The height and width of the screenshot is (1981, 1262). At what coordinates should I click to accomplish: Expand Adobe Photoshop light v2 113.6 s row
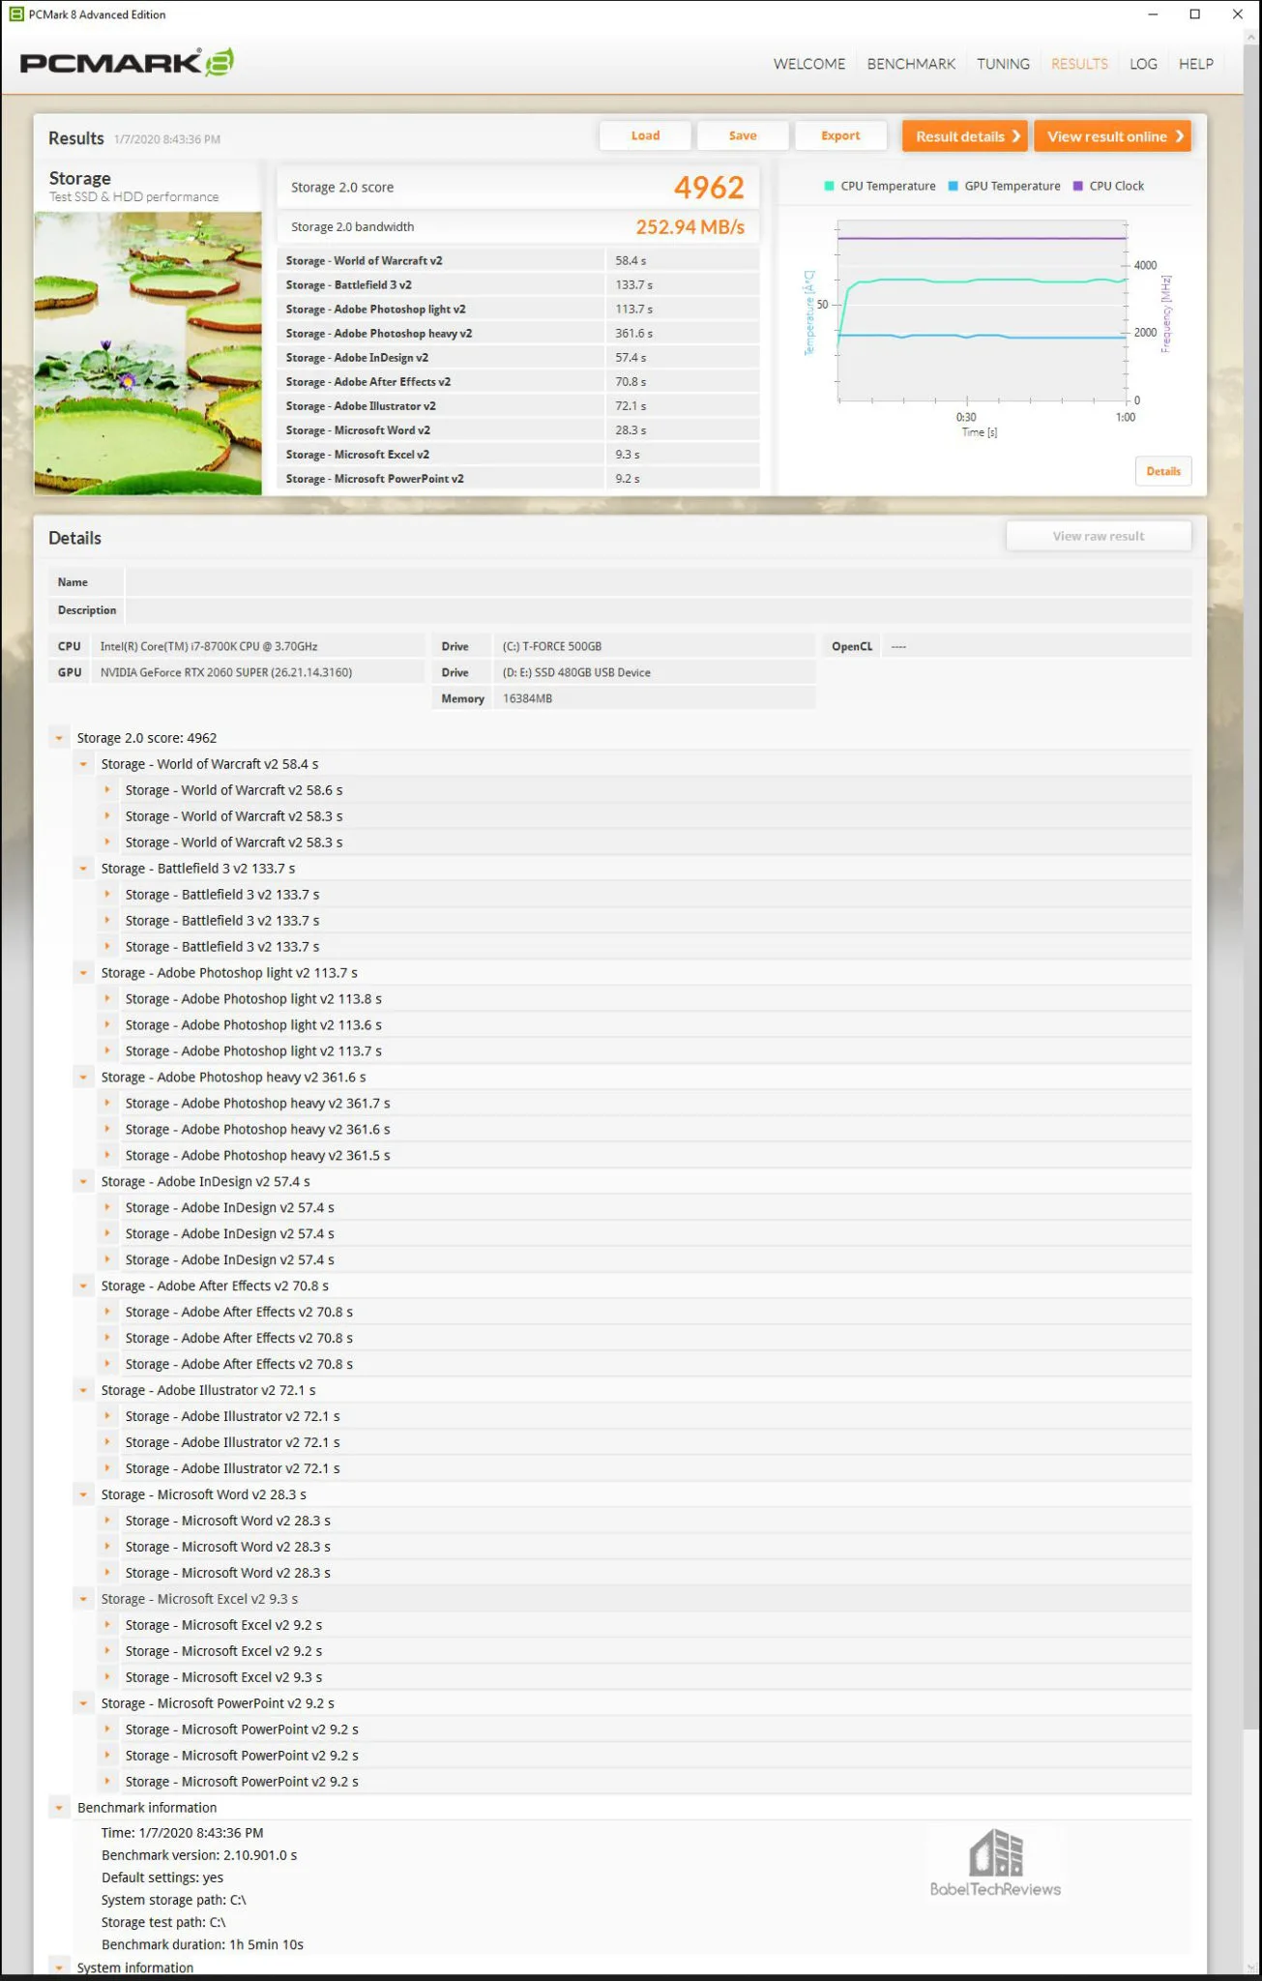click(x=107, y=1025)
